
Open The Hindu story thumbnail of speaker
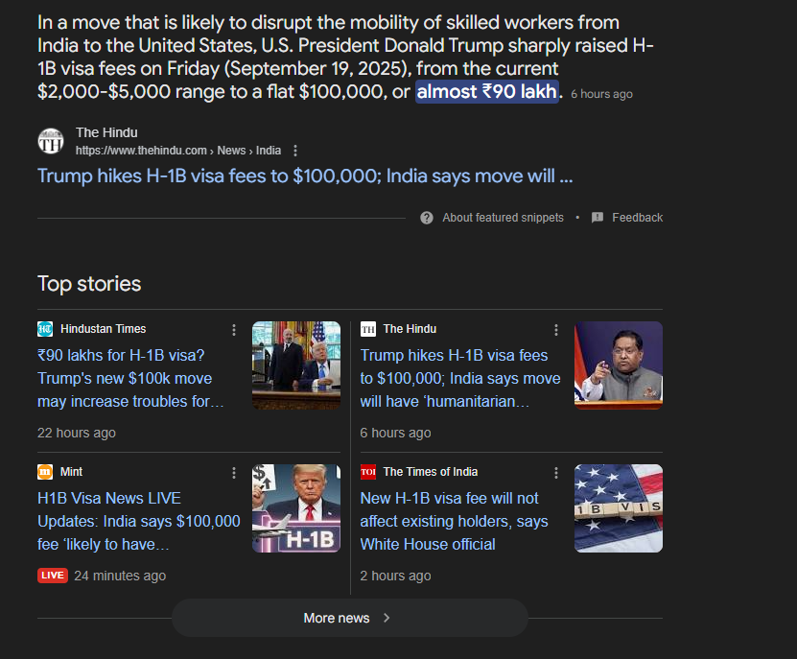[619, 365]
